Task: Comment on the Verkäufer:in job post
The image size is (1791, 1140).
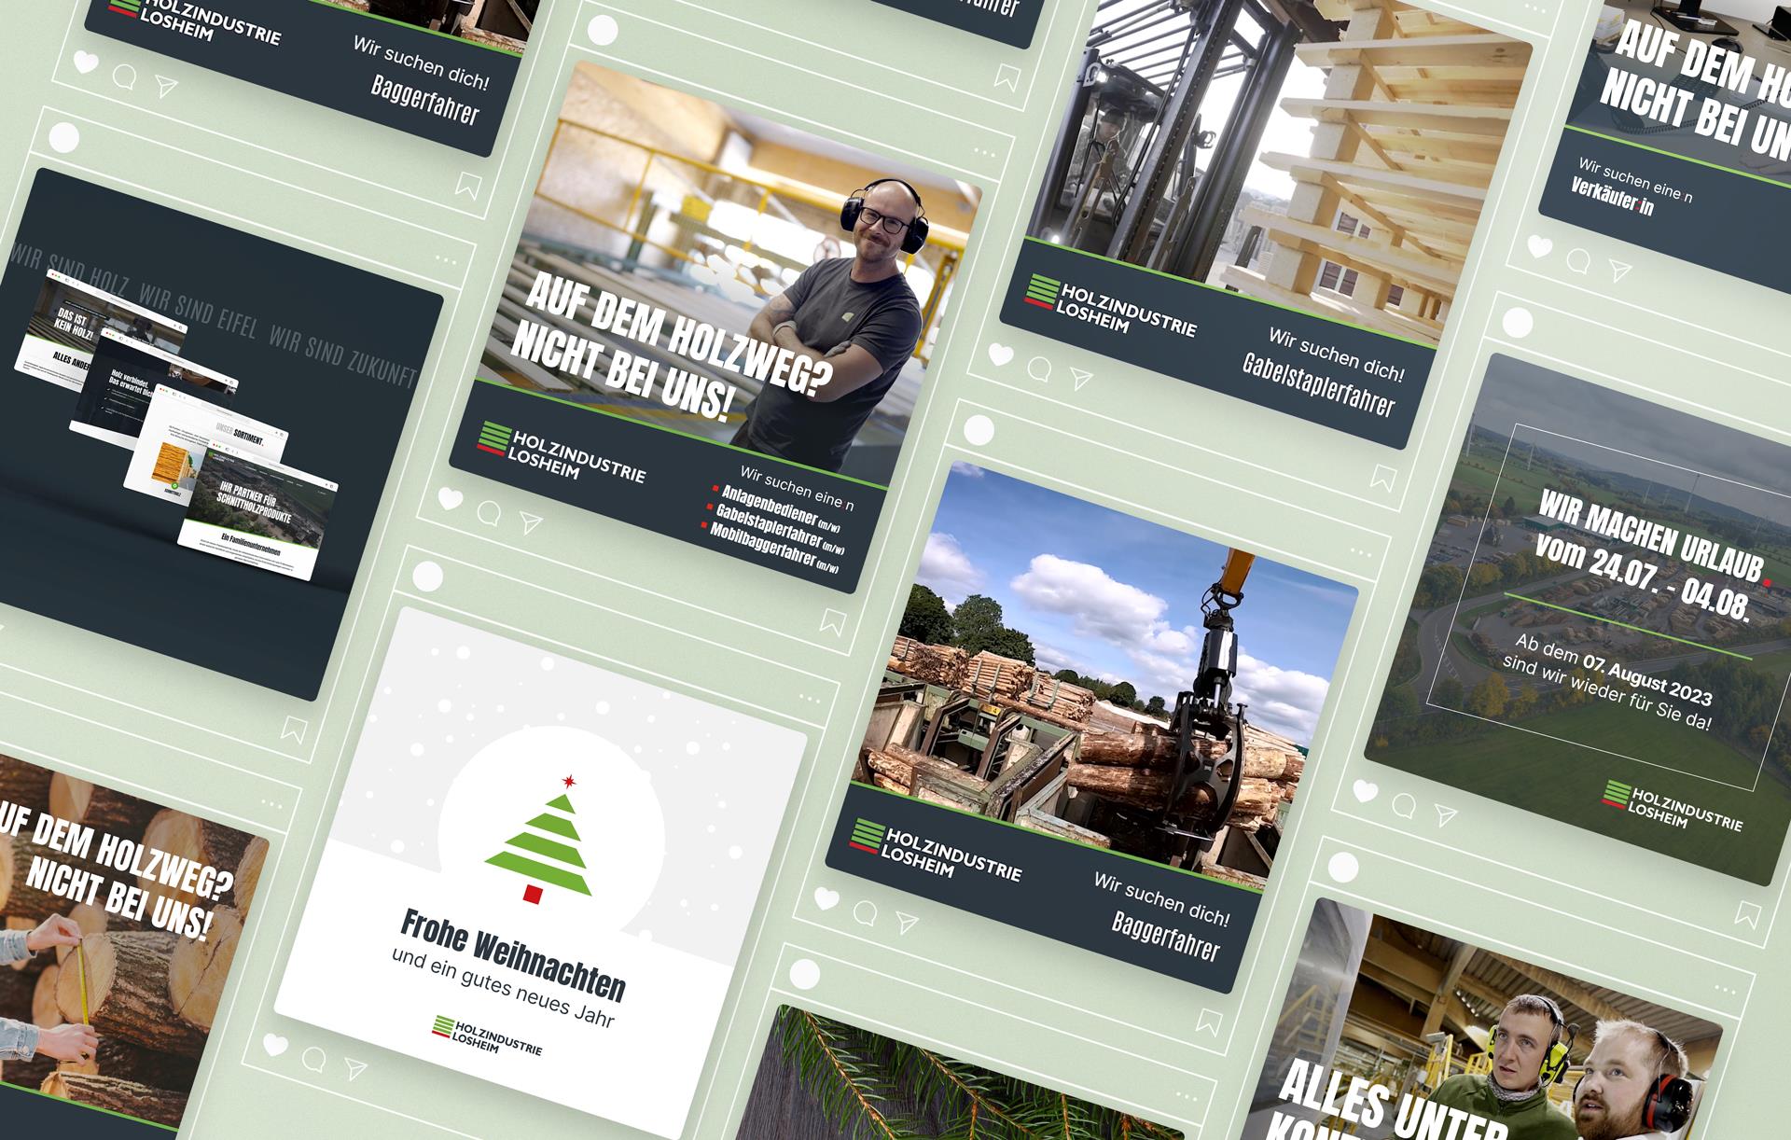Action: point(1578,260)
